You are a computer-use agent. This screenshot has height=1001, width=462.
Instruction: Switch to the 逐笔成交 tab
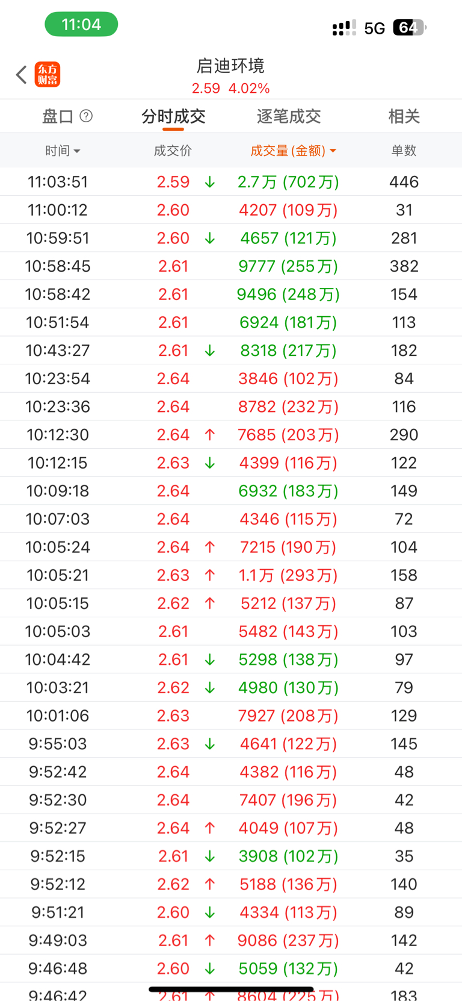tap(289, 116)
